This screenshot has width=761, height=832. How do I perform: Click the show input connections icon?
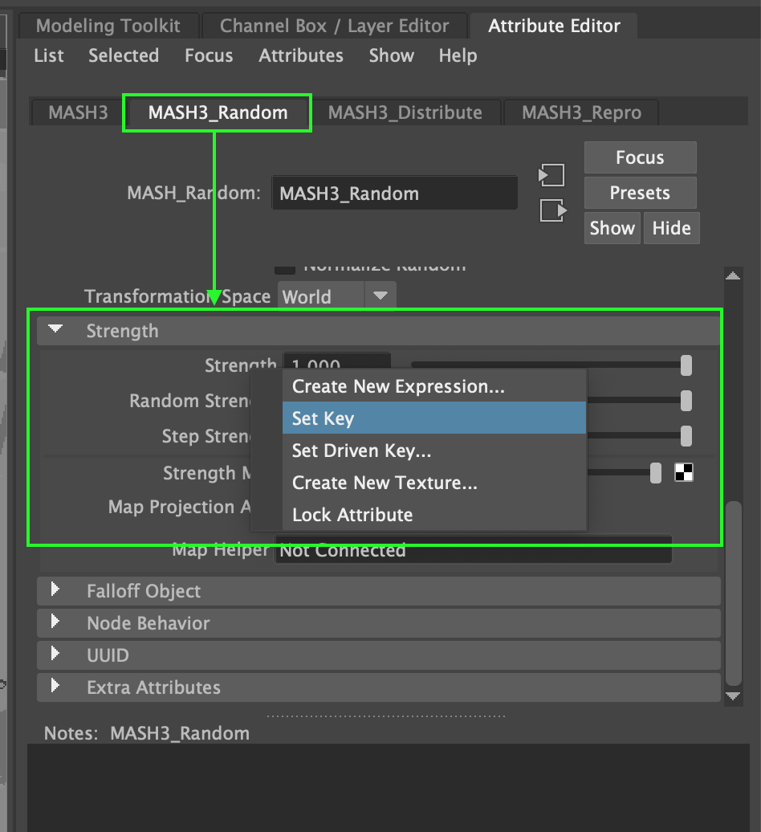pyautogui.click(x=551, y=175)
